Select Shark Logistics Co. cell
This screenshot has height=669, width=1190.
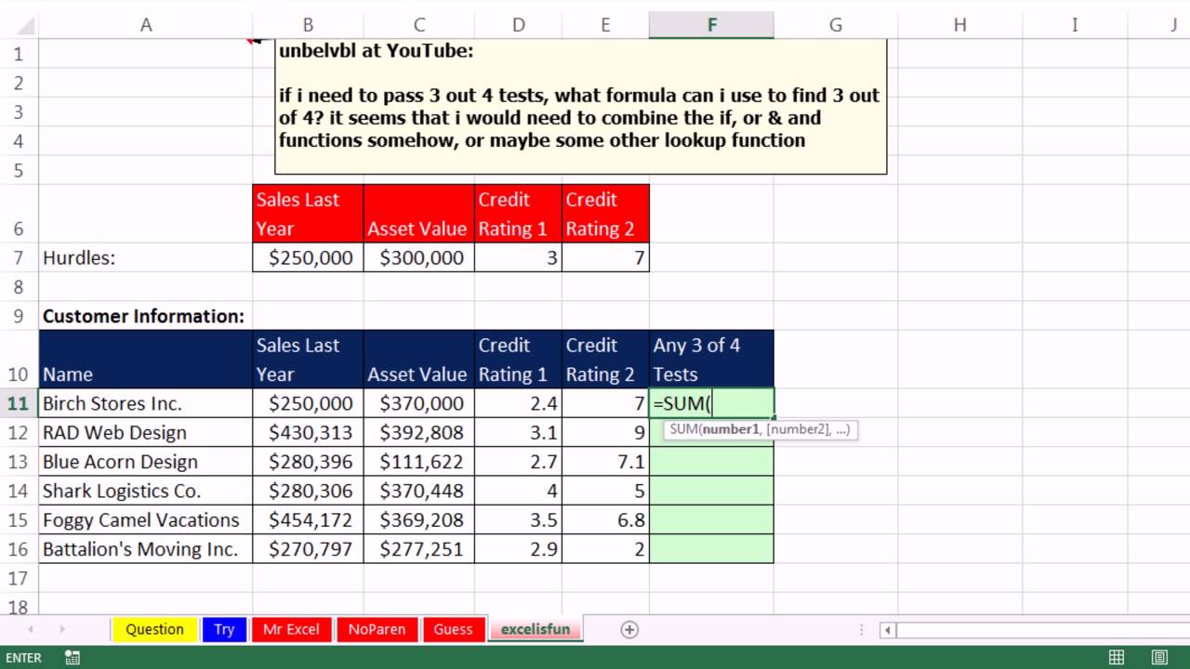tap(146, 491)
